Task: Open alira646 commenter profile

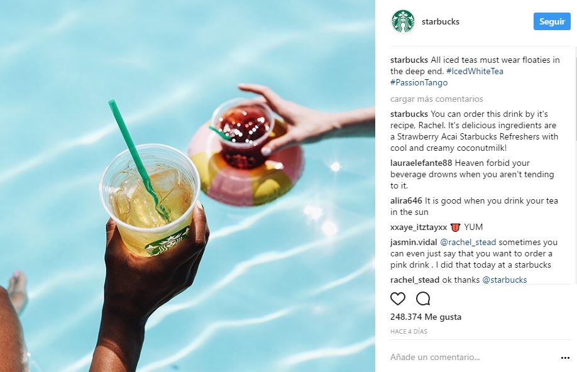Action: [x=406, y=200]
